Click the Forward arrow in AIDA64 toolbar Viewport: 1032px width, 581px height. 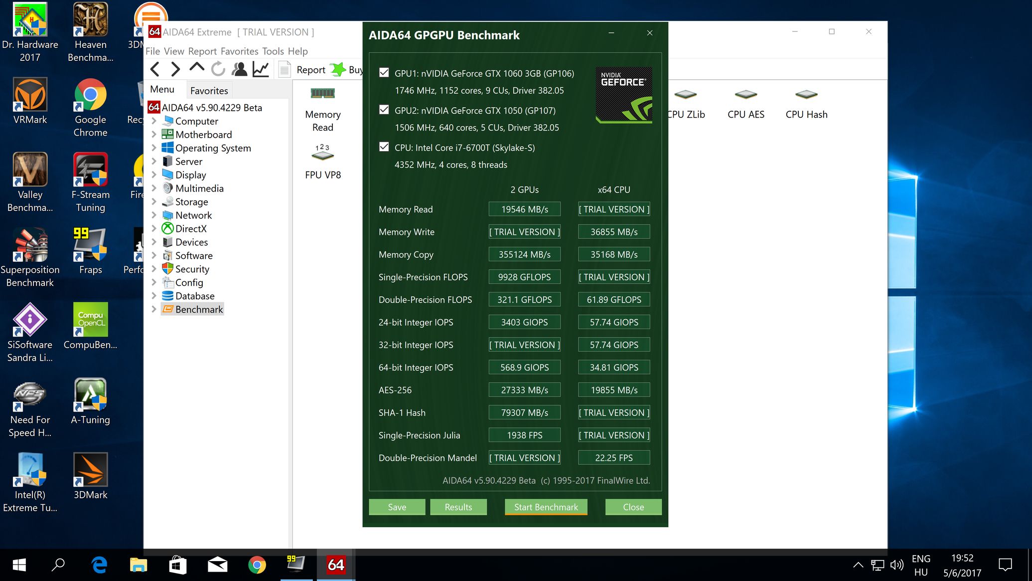(x=175, y=69)
